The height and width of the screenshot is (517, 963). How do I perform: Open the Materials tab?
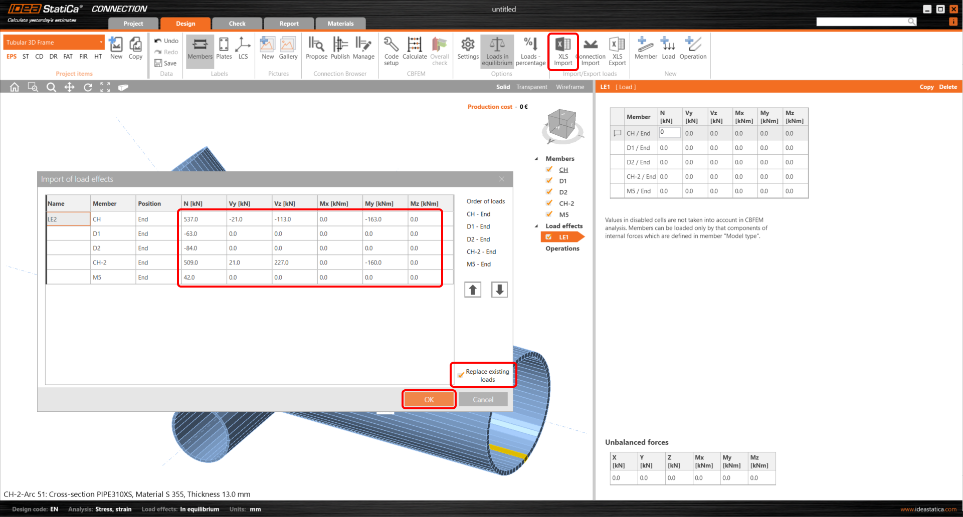point(340,24)
